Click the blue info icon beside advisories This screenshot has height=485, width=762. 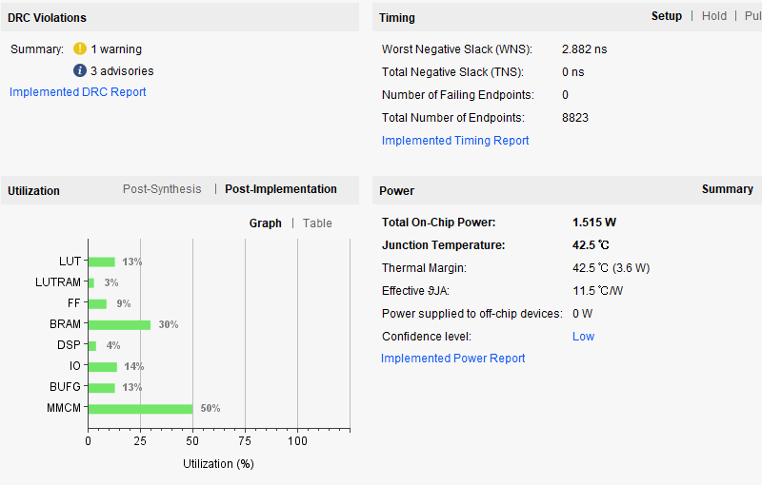tap(80, 70)
